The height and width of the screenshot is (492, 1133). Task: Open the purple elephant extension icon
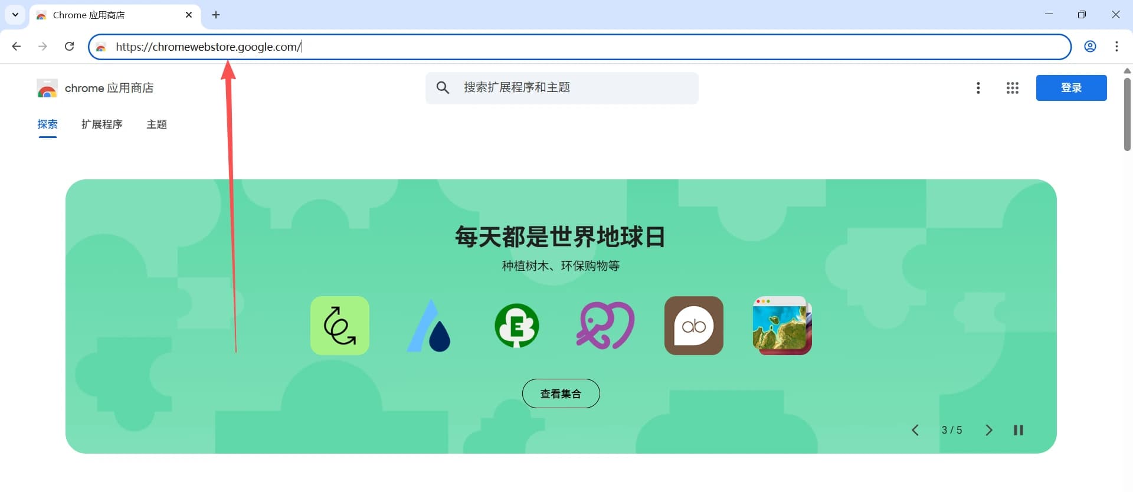tap(605, 326)
